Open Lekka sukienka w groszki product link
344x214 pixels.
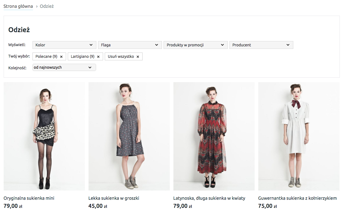pos(114,198)
